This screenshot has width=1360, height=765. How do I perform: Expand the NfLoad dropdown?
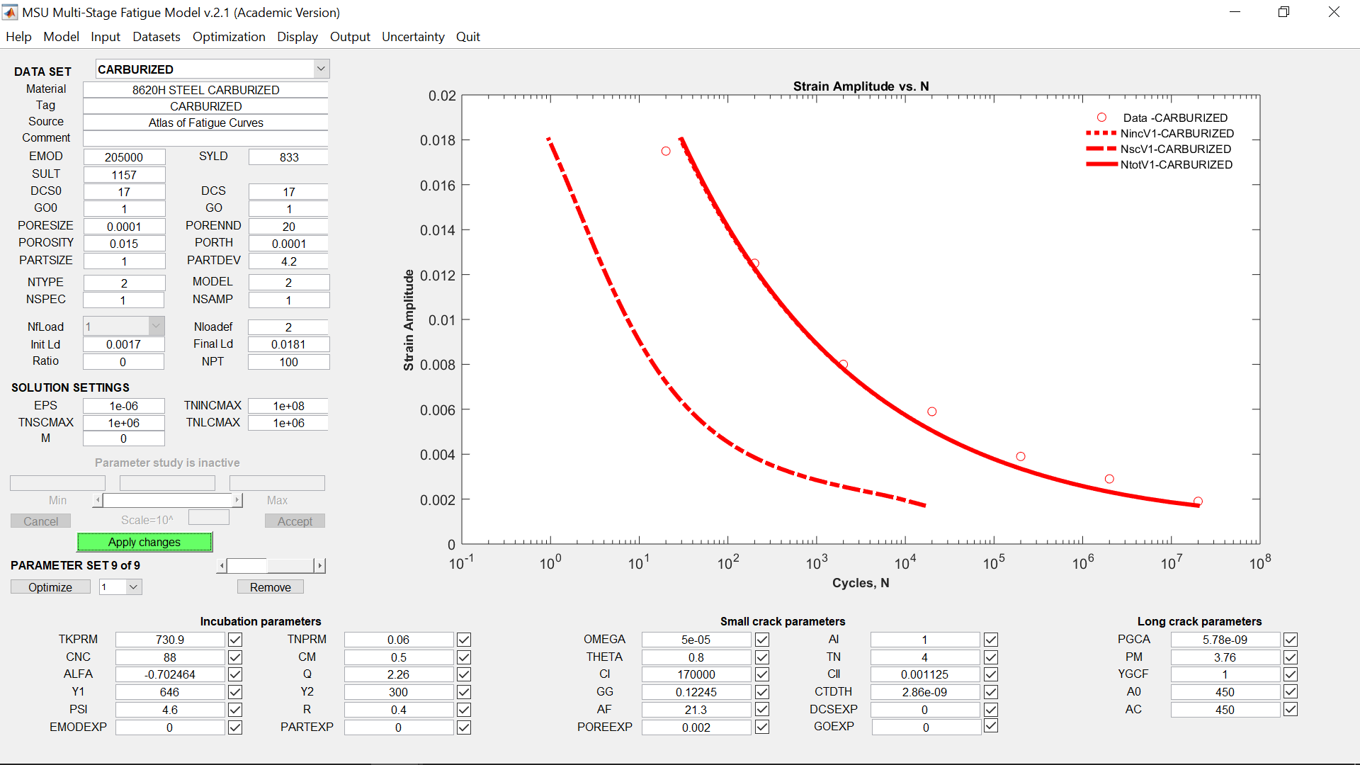point(156,326)
